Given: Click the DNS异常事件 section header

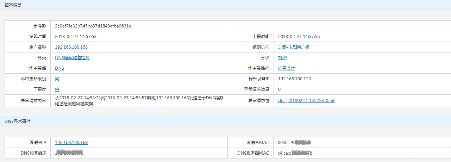Looking at the screenshot, I should pos(18,121).
